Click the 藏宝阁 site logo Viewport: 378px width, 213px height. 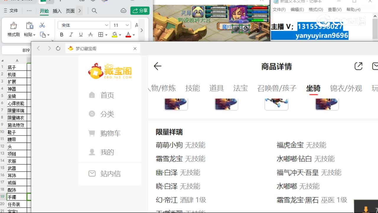(x=110, y=71)
